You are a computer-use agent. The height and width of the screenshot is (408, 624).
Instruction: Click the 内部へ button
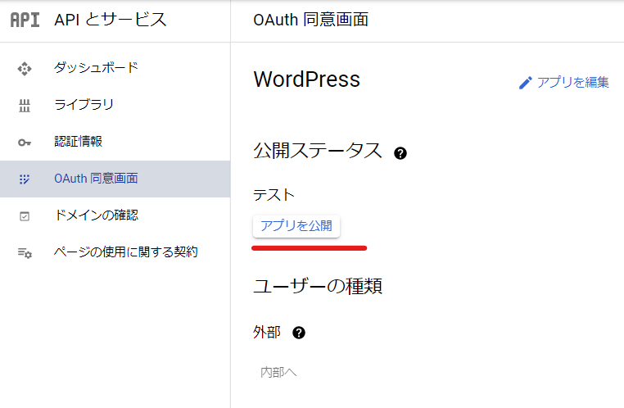278,373
